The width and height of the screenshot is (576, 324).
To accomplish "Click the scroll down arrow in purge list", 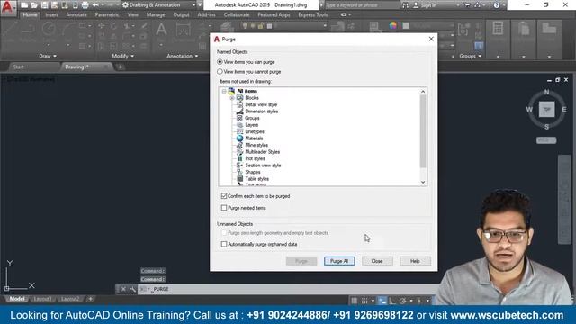I will (423, 182).
